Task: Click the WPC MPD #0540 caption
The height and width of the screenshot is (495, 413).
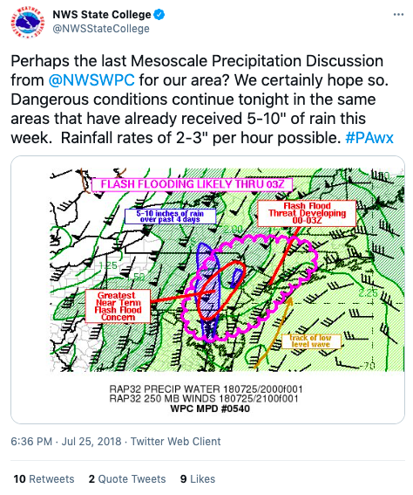Action: click(210, 409)
